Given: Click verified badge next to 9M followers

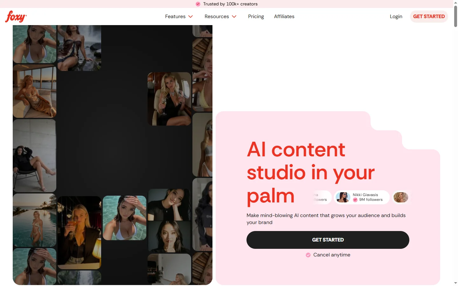Looking at the screenshot, I should click(355, 200).
